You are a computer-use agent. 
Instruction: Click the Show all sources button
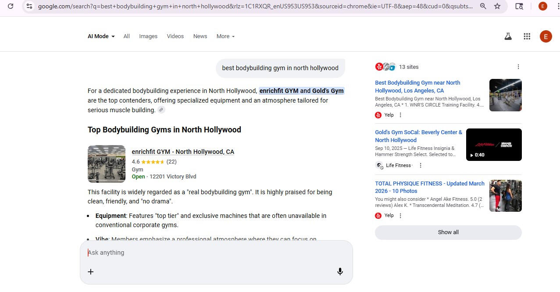(x=448, y=232)
